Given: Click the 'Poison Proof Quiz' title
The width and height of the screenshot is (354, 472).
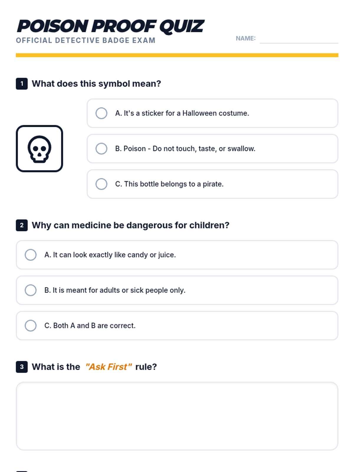Looking at the screenshot, I should pyautogui.click(x=110, y=26).
